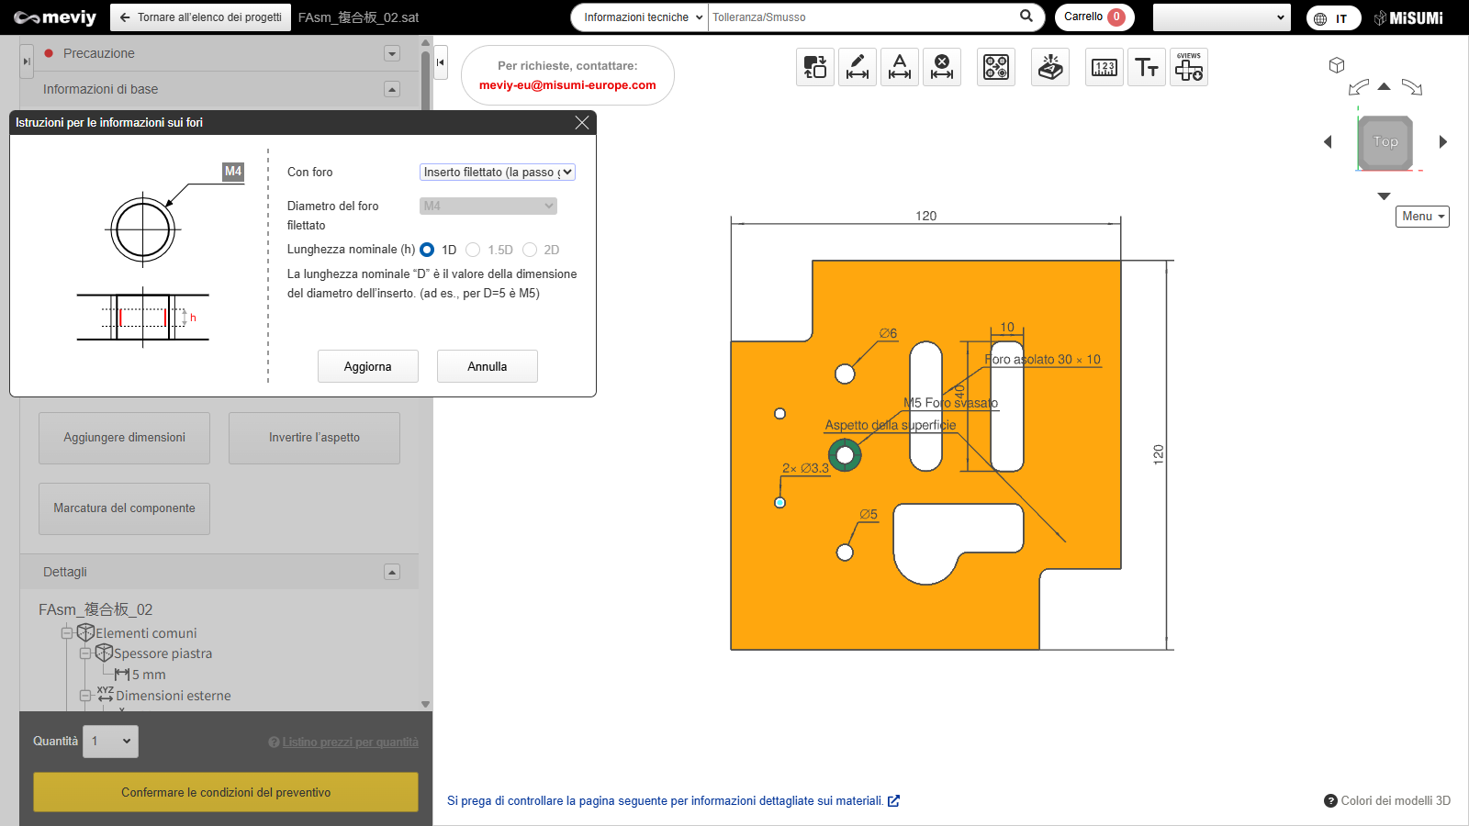Screen dimensions: 1469x826
Task: Click the Top face of view cube
Action: pos(1385,142)
